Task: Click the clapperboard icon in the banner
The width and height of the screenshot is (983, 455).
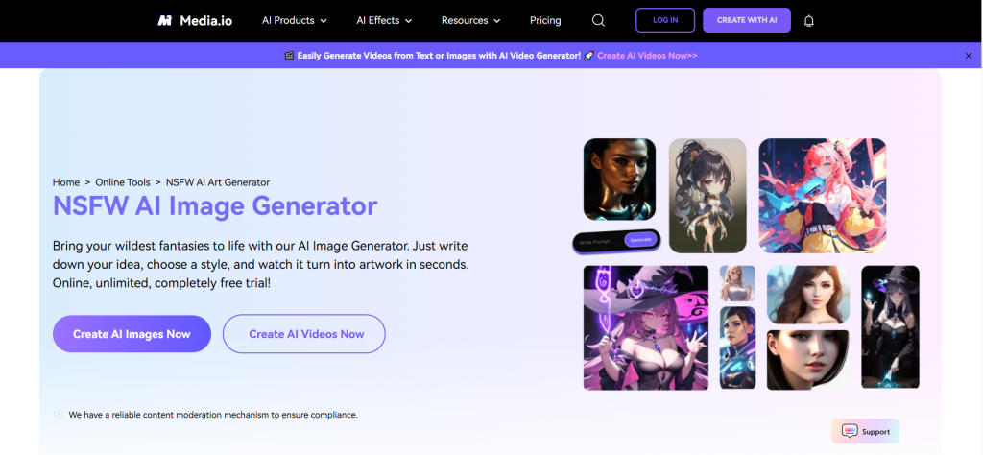Action: 289,56
